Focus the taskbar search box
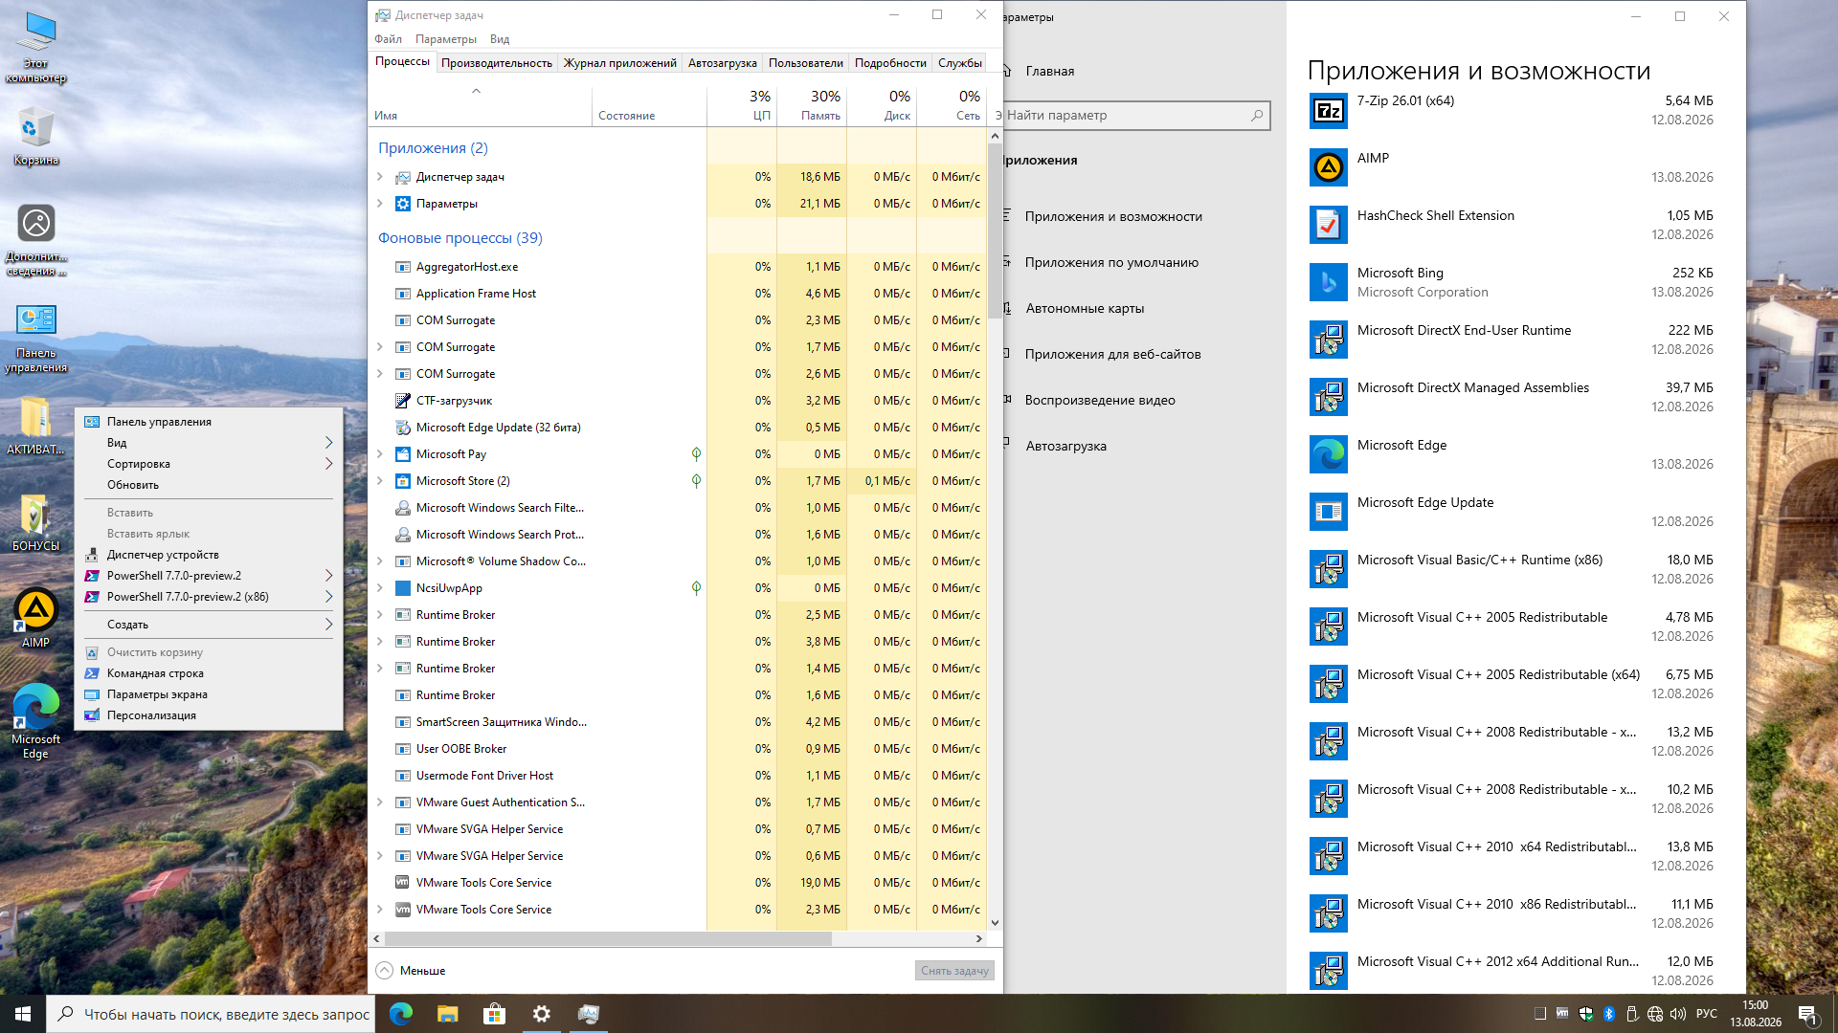 (x=211, y=1014)
